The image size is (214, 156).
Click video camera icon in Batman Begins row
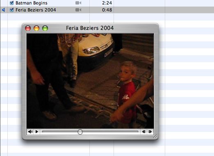click(78, 3)
